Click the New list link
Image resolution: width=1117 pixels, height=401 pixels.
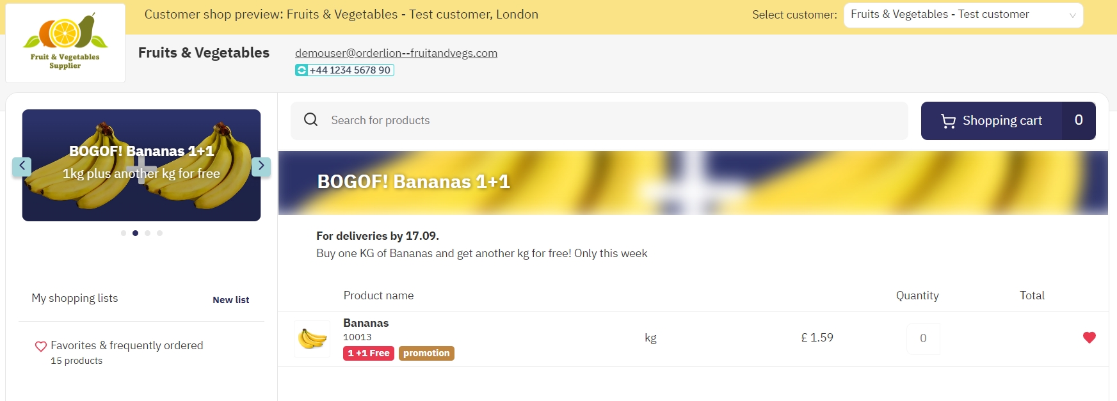click(x=231, y=300)
